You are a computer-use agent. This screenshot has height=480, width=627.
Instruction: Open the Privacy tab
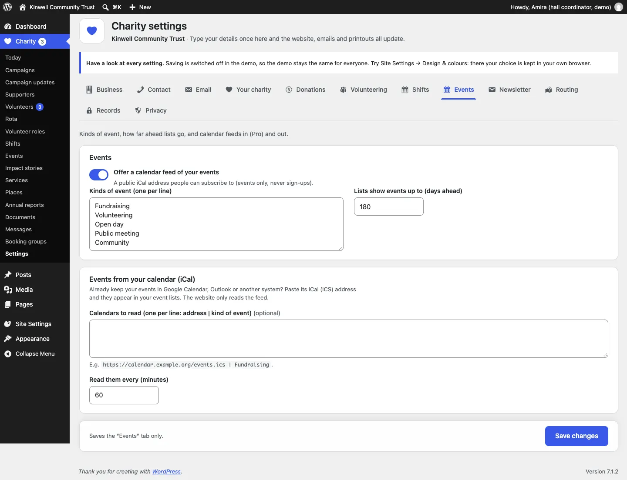[x=151, y=110]
